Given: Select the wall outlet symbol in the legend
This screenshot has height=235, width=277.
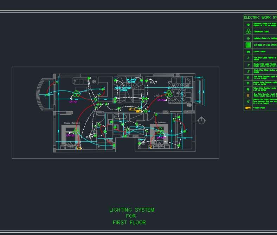Looking at the screenshot, I should [x=248, y=25].
